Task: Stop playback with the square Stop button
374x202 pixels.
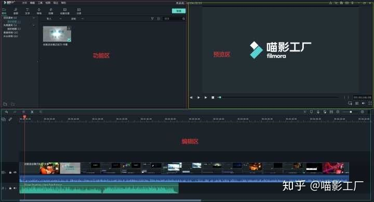Action: 213,97
